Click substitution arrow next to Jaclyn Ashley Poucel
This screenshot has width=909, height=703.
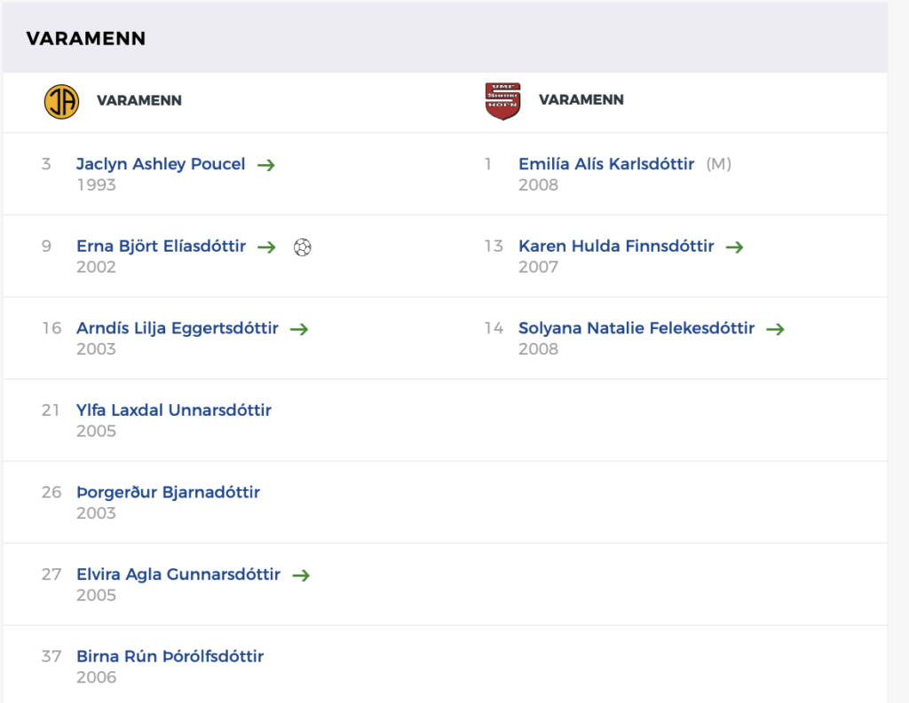point(266,165)
